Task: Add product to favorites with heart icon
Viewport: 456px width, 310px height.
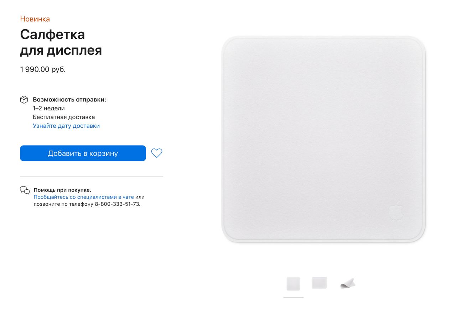Action: [157, 153]
